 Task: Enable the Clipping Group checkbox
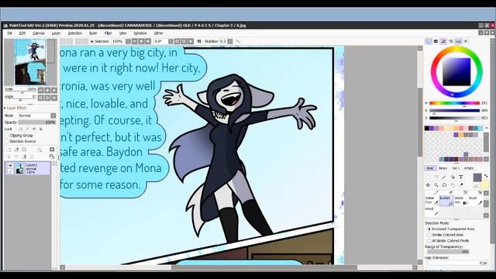[7, 136]
